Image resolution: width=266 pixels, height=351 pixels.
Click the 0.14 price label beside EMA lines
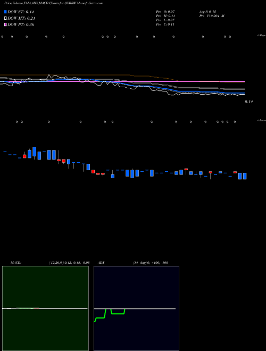click(x=248, y=102)
